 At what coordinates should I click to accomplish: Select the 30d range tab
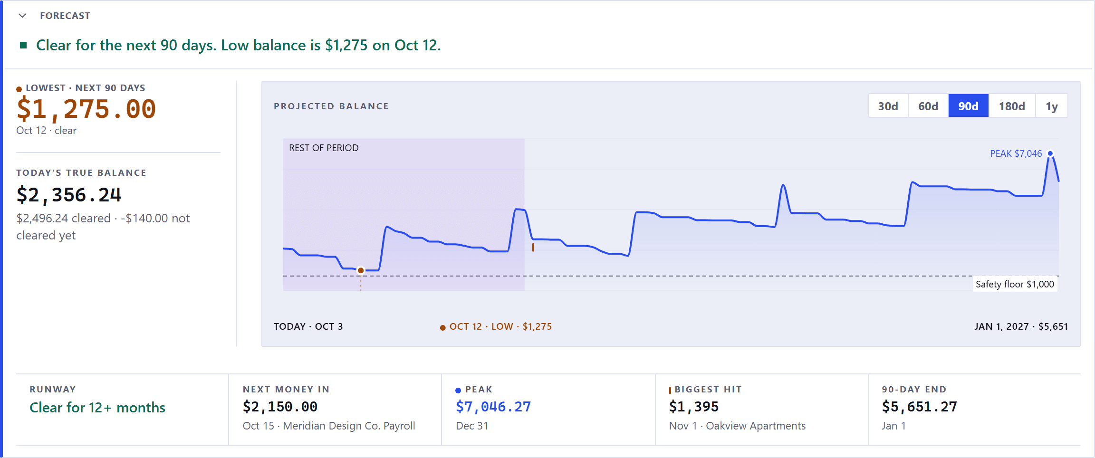888,106
